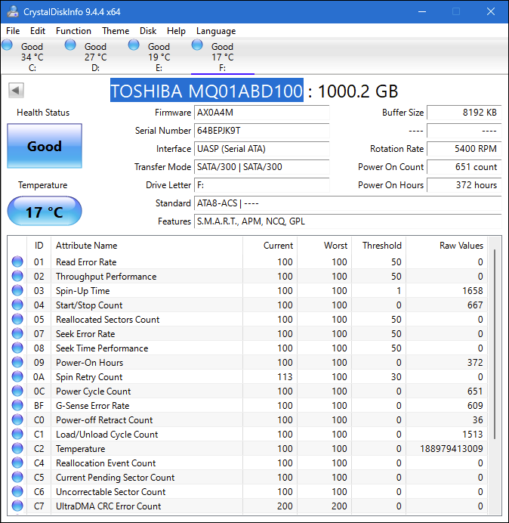Click the F: drive status orb
The image size is (509, 523).
pyautogui.click(x=197, y=45)
